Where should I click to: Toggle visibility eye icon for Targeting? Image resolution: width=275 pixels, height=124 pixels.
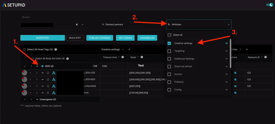point(227,51)
